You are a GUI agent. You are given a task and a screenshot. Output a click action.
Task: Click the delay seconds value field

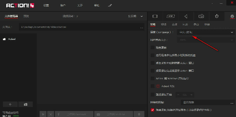coord(185,95)
